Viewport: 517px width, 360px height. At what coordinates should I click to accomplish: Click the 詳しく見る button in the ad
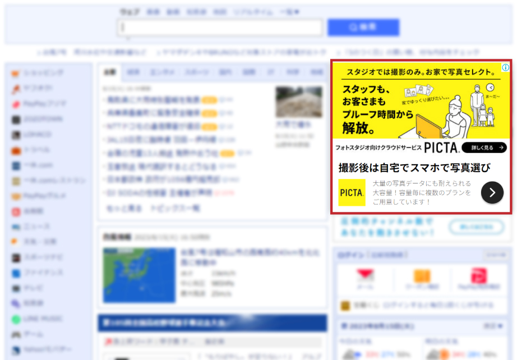[x=484, y=147]
